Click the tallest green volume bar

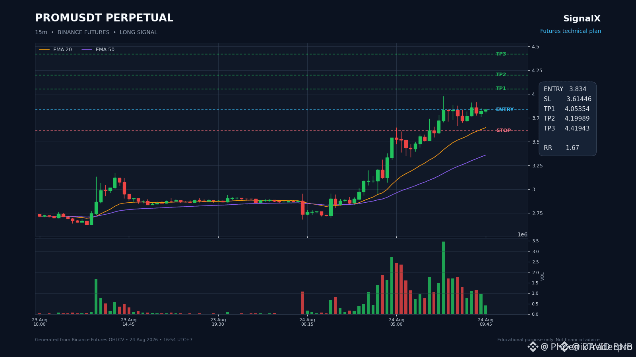tap(443, 278)
